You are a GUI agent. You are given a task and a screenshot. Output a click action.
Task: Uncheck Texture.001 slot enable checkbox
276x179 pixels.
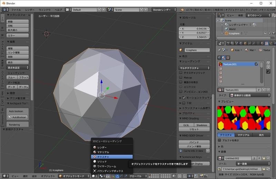(256, 64)
